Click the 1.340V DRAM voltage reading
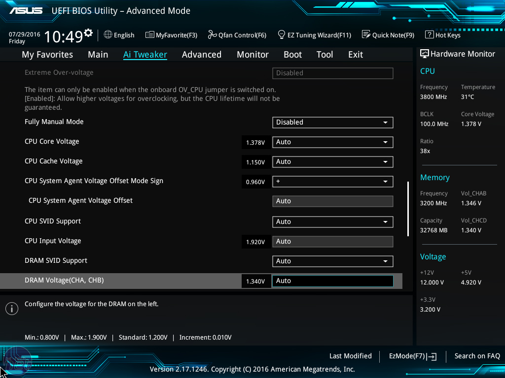Image resolution: width=505 pixels, height=378 pixels. pos(255,281)
